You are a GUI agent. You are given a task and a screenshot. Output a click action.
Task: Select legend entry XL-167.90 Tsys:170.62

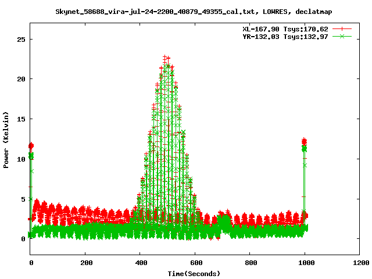coord(285,29)
